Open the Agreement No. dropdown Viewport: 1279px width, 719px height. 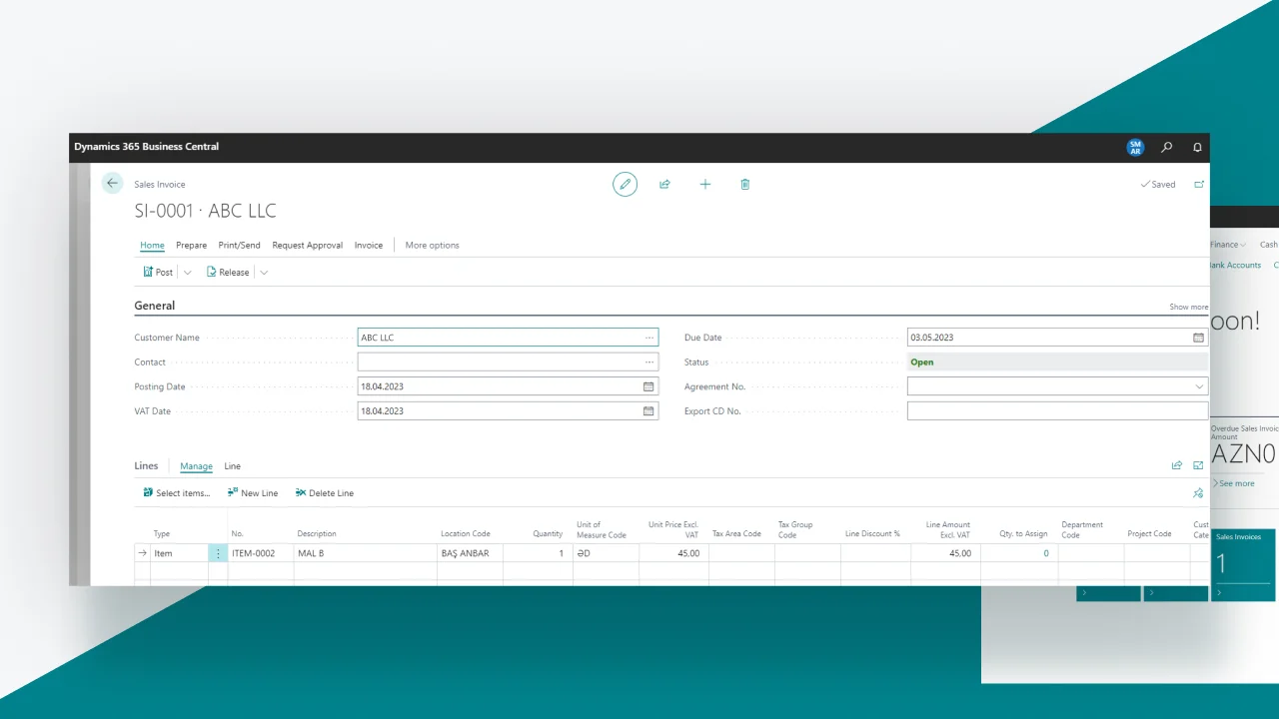(x=1198, y=386)
